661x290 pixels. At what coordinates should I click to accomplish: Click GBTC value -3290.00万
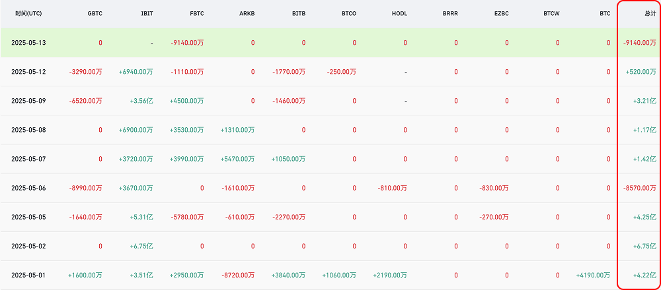[x=85, y=72]
